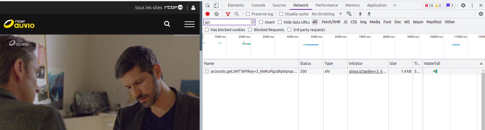The image size is (485, 130).
Task: Filter requests by WS
Action: point(407,22)
